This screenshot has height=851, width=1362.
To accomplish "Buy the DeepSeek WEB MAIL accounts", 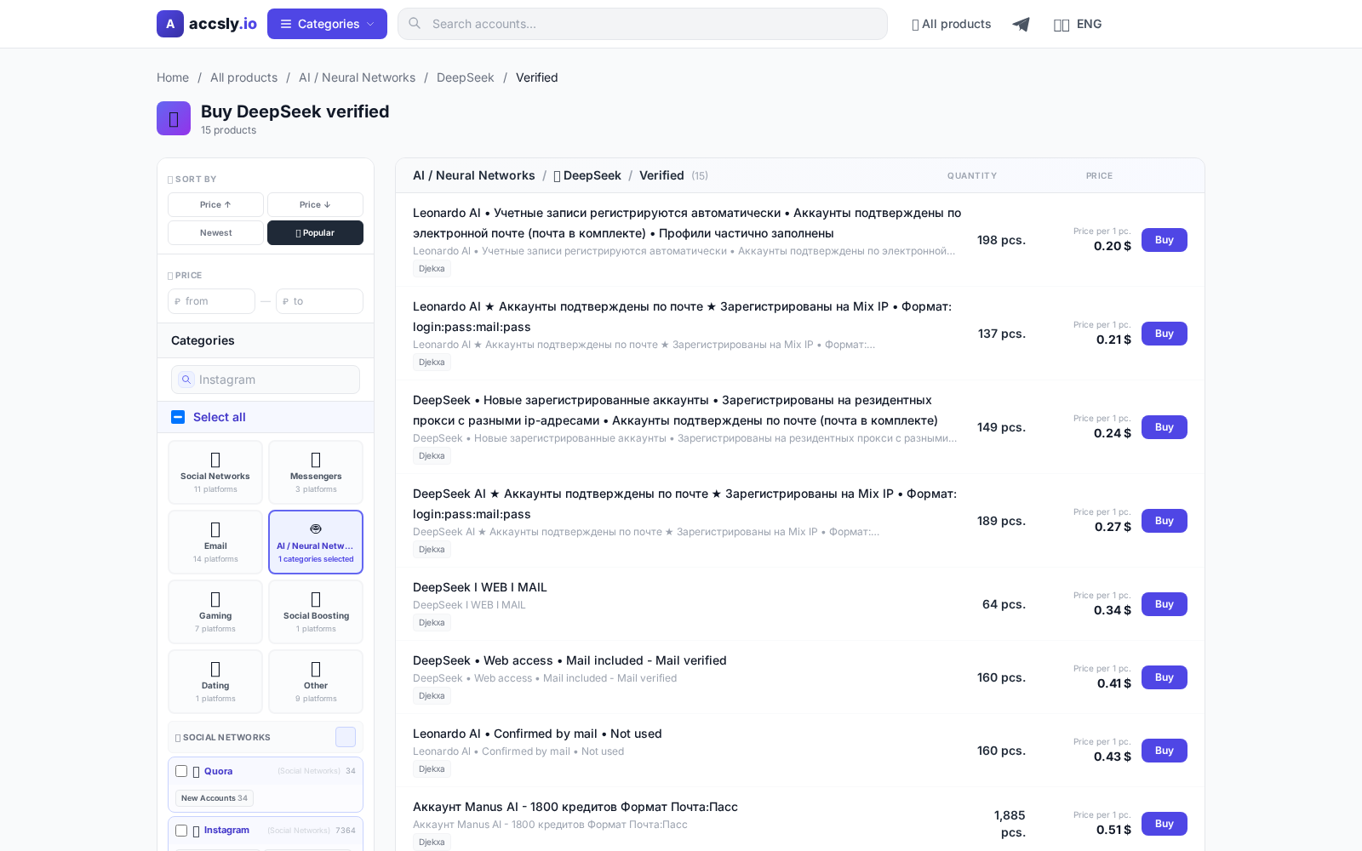I will point(1164,604).
